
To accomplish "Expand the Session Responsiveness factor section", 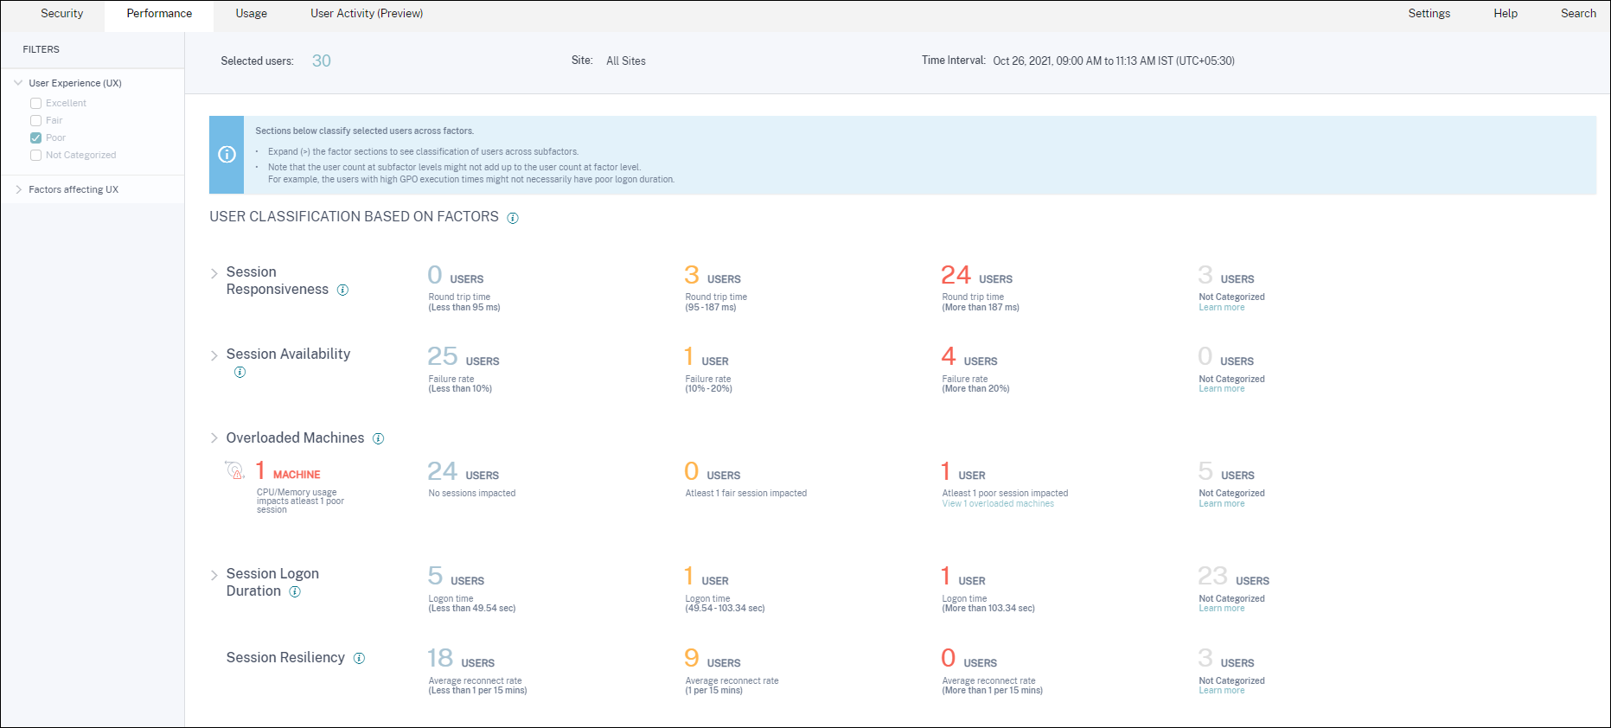I will [214, 273].
